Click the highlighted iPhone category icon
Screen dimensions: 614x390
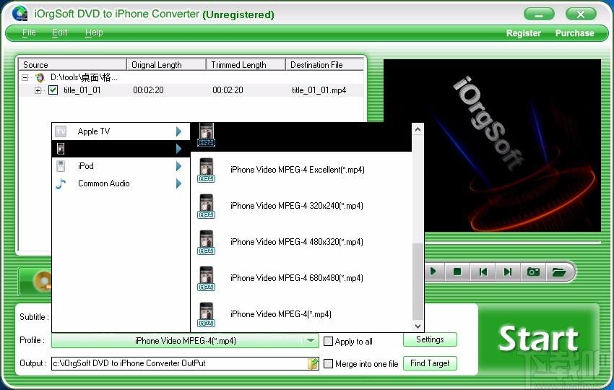coord(61,149)
